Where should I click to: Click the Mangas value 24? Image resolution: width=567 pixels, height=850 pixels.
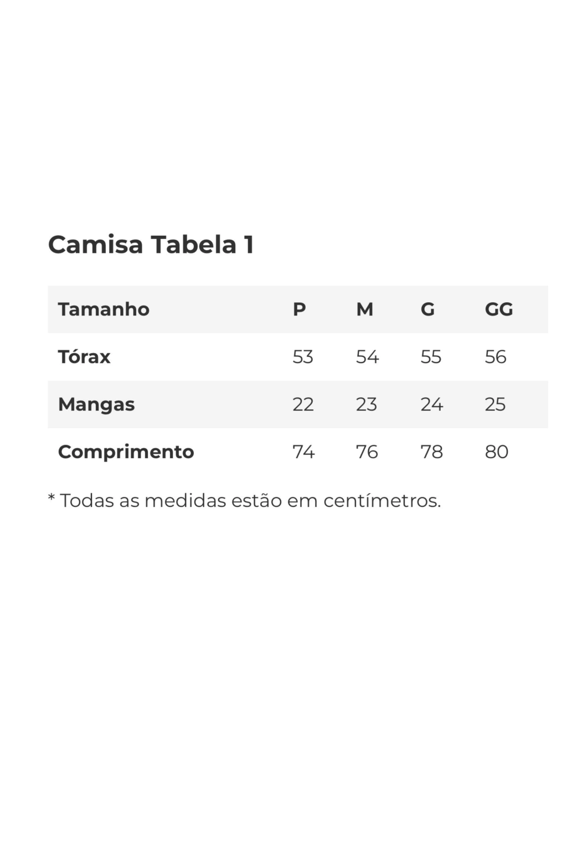point(431,405)
